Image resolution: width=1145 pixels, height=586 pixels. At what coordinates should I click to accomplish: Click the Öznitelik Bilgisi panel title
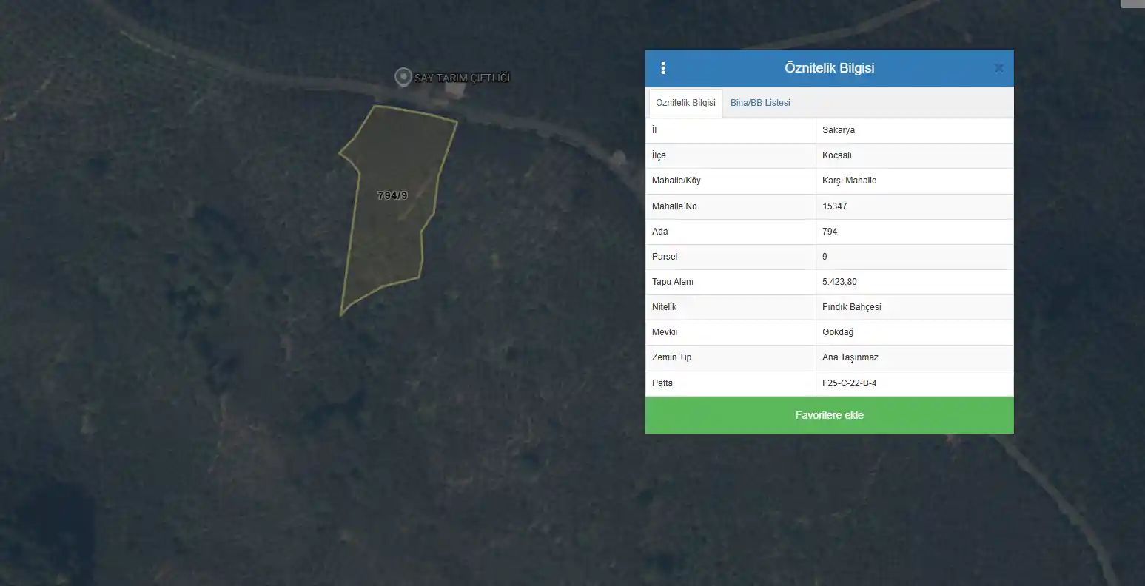pos(830,68)
